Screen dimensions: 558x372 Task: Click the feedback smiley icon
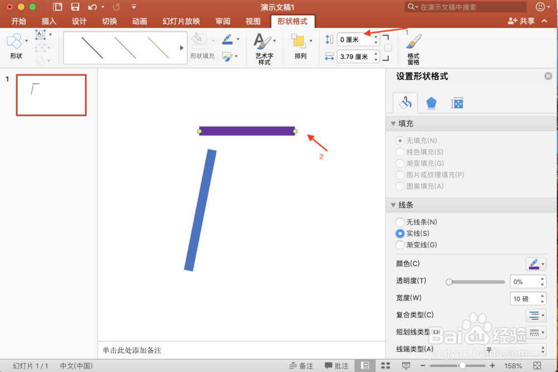(x=540, y=7)
